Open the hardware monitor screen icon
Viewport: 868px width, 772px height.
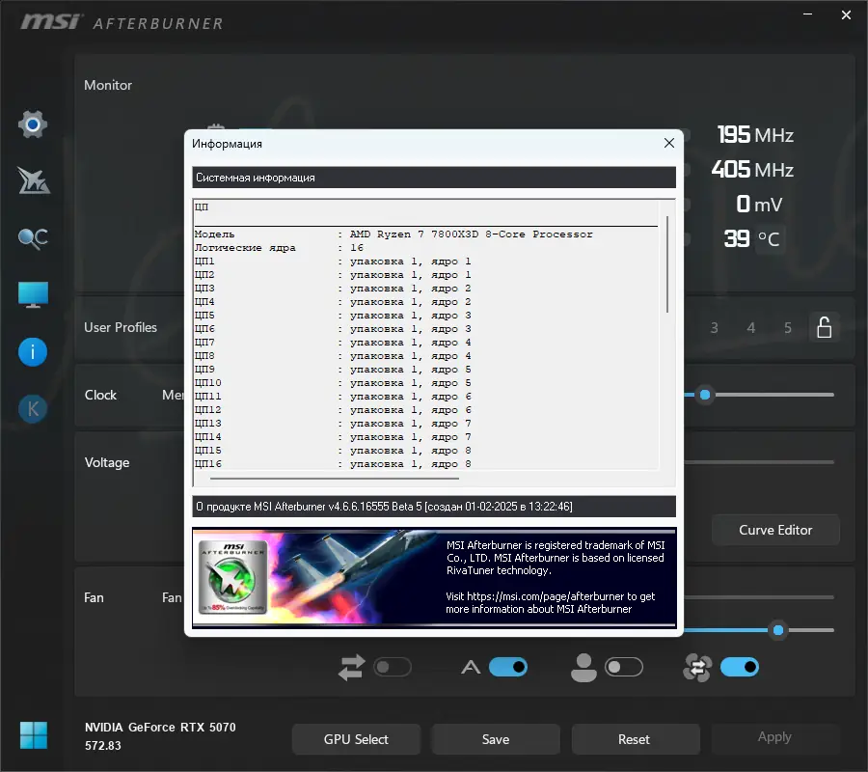pos(33,294)
